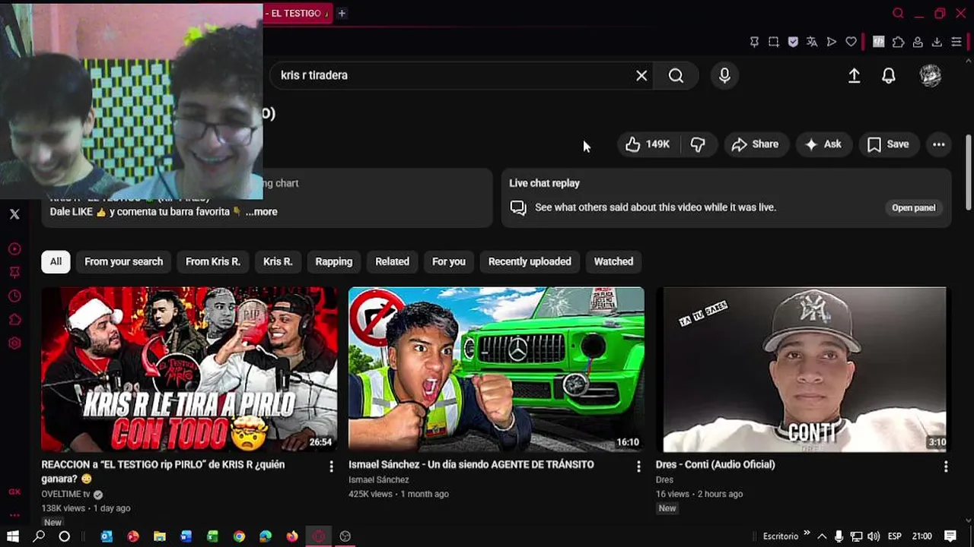The image size is (974, 547).
Task: Launch Google Chrome from the taskbar
Action: 239,536
